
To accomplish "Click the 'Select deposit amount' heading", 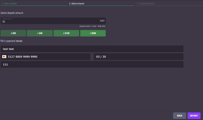I will click(12, 13).
